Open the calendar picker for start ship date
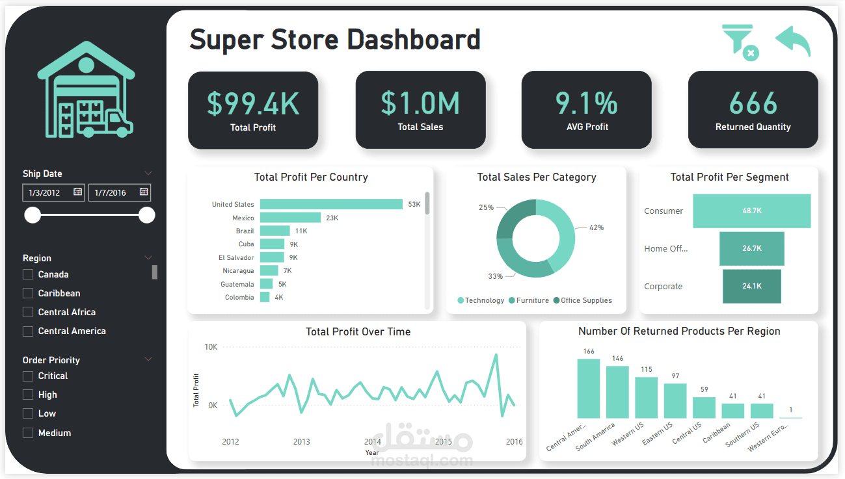This screenshot has width=845, height=479. [77, 192]
